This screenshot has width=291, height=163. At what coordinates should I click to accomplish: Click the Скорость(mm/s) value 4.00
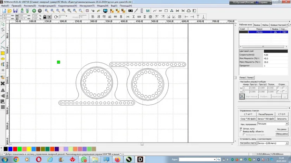pos(275,55)
